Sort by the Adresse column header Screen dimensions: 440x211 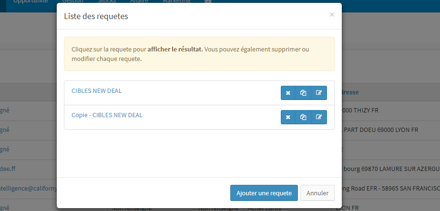click(350, 92)
